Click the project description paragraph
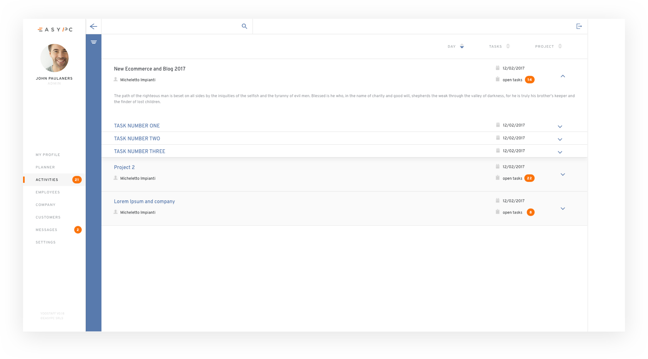 tap(344, 99)
